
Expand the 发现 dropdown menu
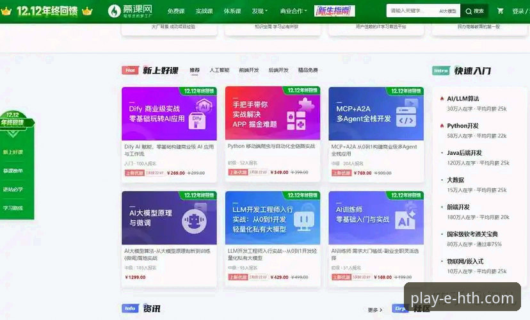pyautogui.click(x=259, y=11)
